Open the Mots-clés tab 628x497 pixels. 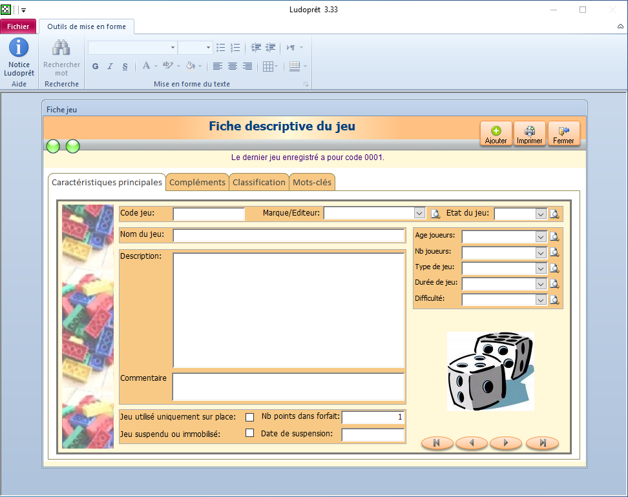(x=312, y=182)
